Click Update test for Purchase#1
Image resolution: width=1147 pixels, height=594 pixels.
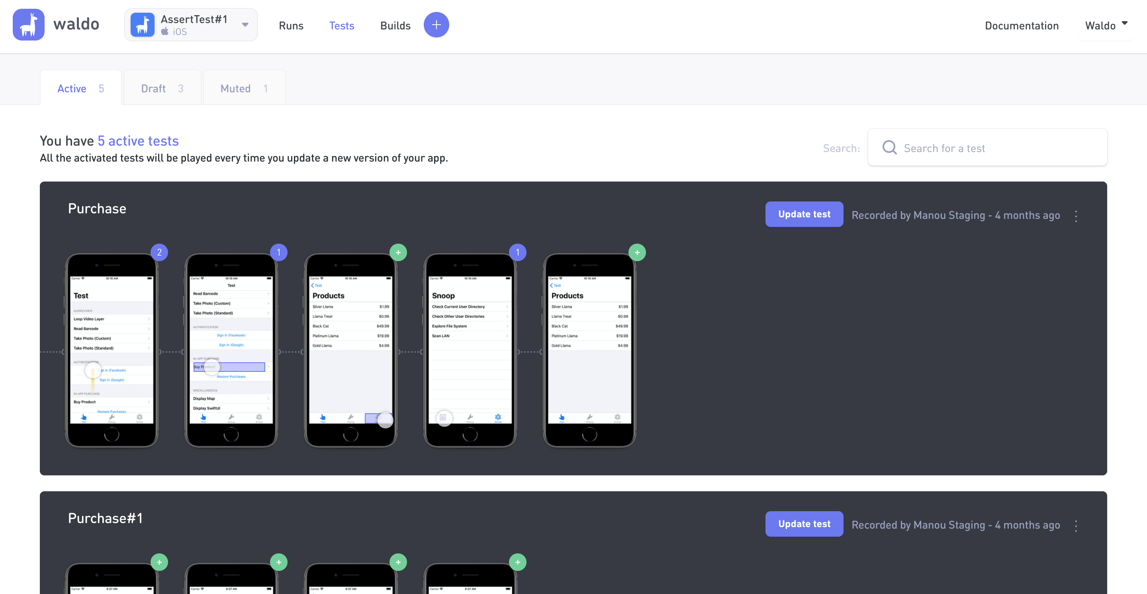(804, 524)
